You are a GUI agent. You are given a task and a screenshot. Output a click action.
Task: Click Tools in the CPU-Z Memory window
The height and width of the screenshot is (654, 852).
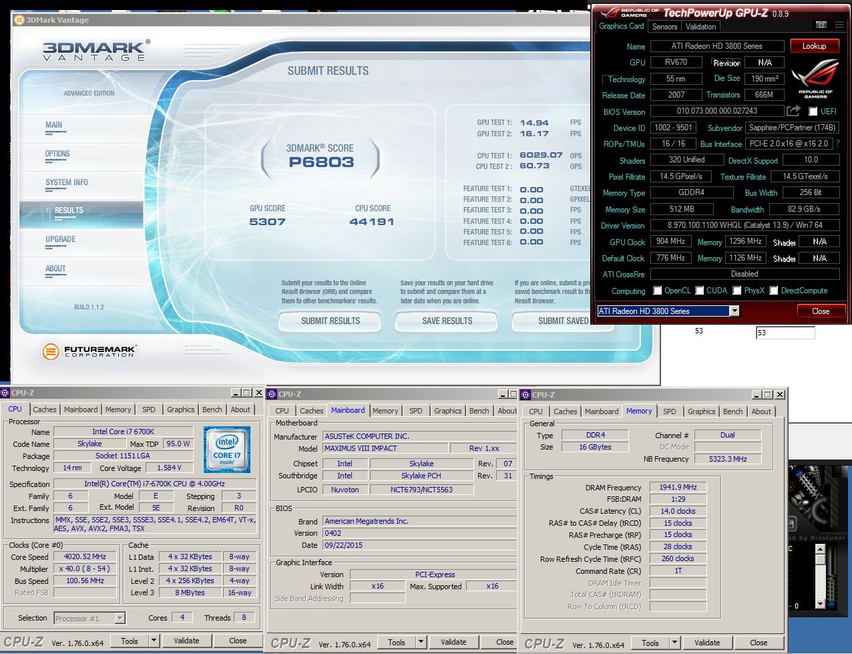click(x=650, y=643)
